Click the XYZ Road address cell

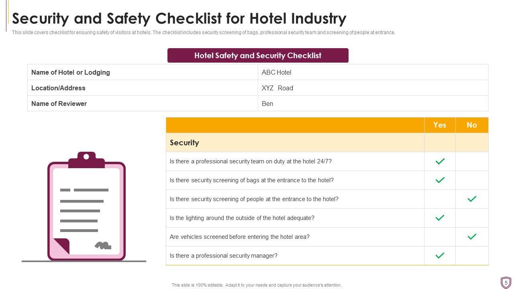click(x=373, y=88)
